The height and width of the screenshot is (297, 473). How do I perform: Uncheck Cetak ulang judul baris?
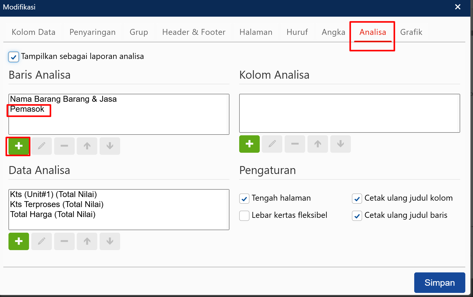[x=357, y=216]
